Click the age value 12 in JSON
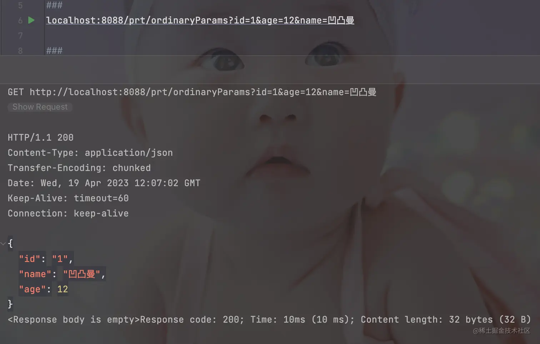 click(62, 289)
